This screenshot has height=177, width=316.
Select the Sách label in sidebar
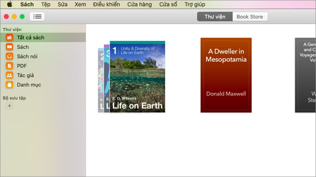tap(23, 47)
